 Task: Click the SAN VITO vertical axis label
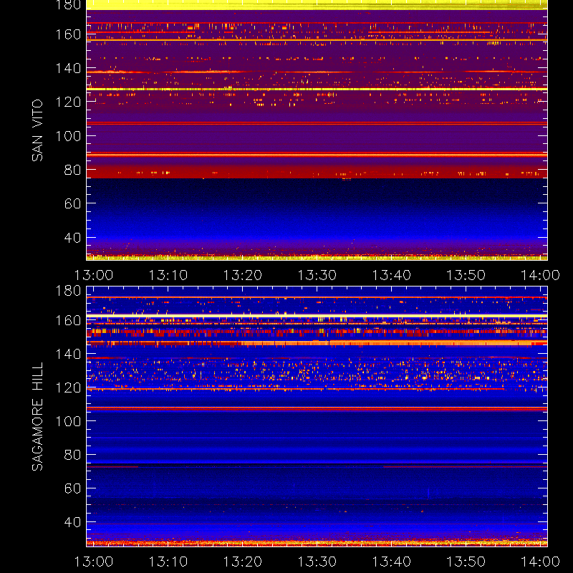pos(37,130)
